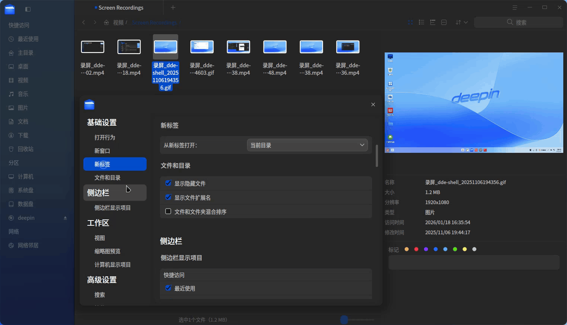Switch to tree view mode
The width and height of the screenshot is (567, 325).
432,22
